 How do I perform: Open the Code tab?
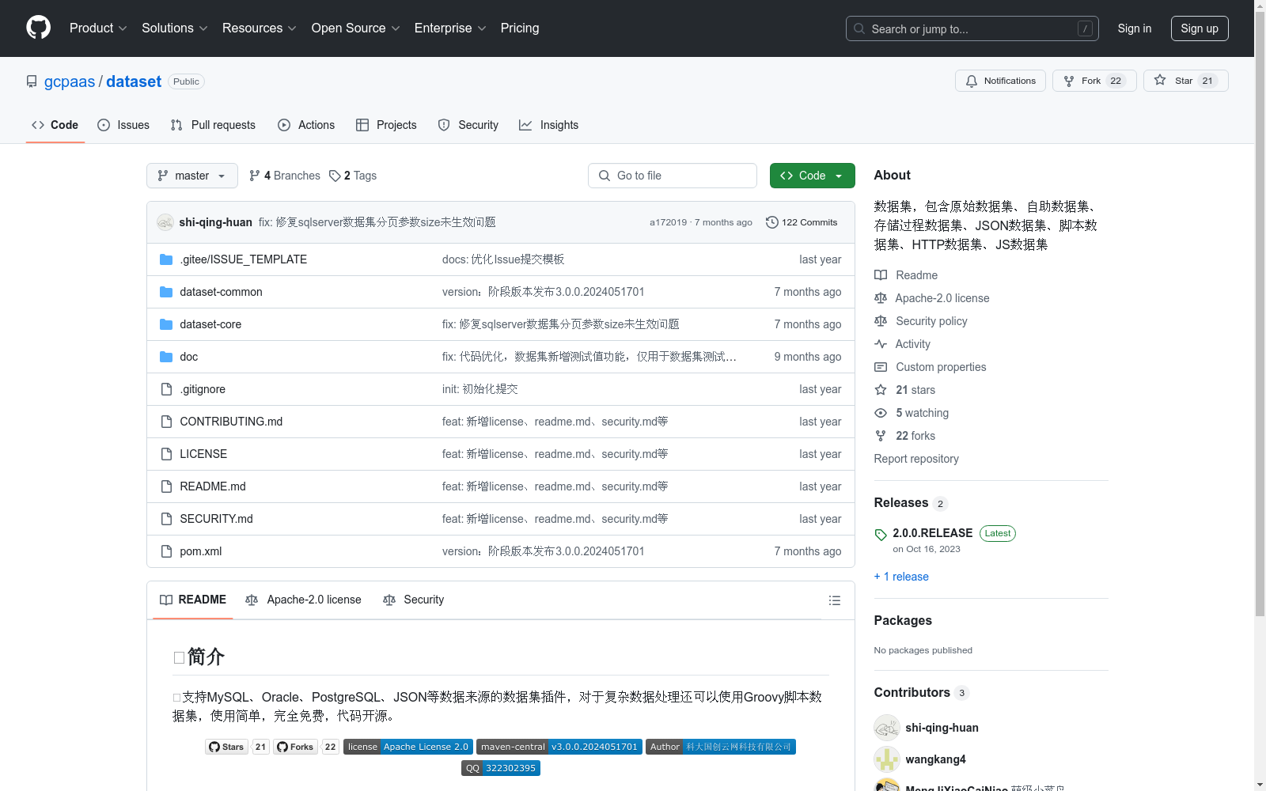click(x=55, y=125)
